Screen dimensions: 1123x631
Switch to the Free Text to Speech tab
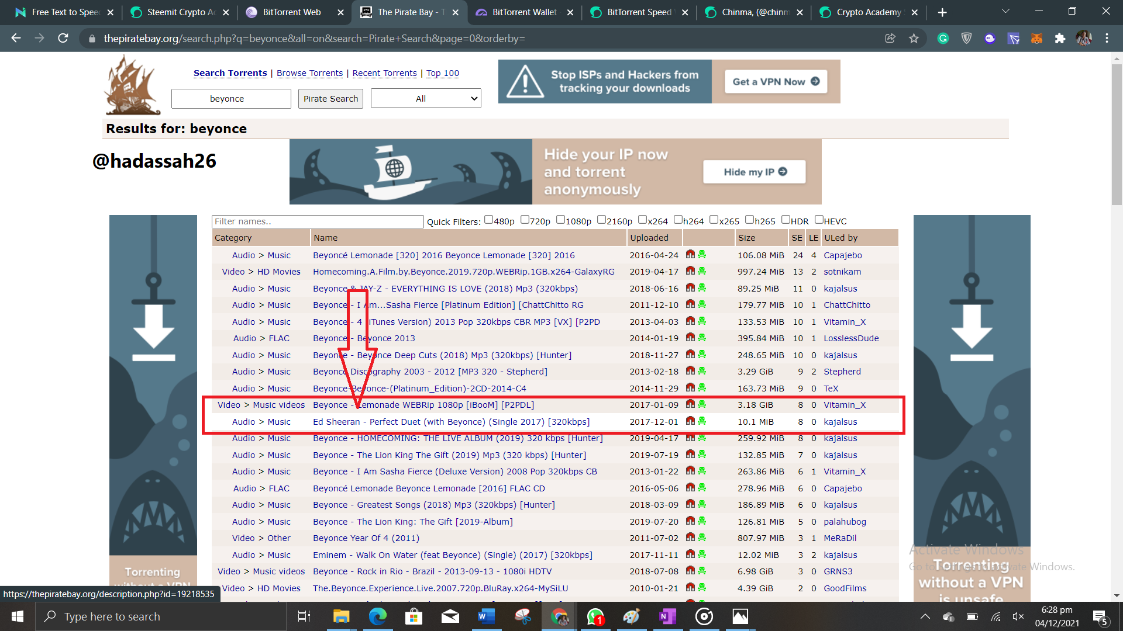pyautogui.click(x=64, y=12)
